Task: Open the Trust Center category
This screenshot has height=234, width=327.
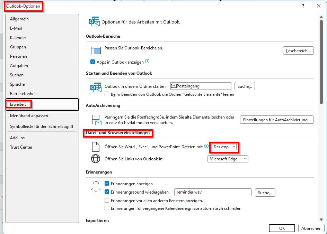Action: coord(21,147)
